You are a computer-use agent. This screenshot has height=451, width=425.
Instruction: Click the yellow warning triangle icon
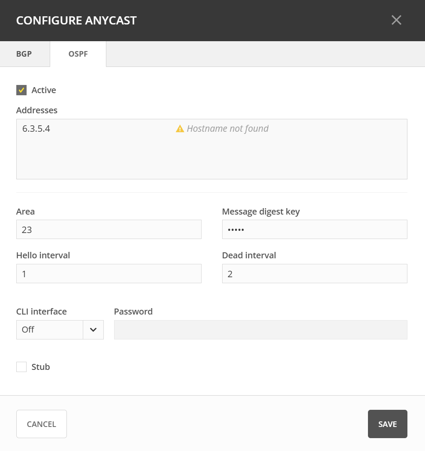click(x=180, y=129)
